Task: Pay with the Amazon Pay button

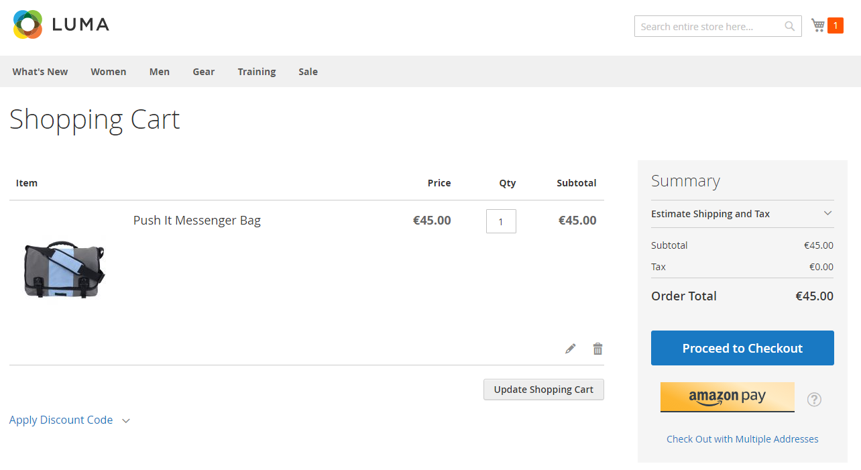Action: click(727, 397)
